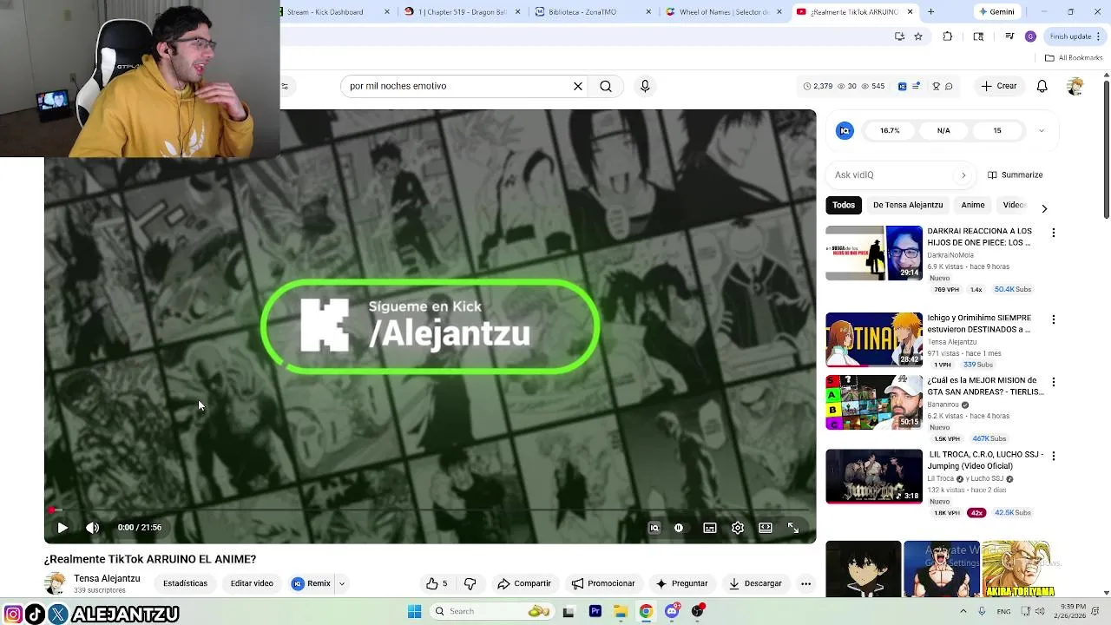The width and height of the screenshot is (1111, 625).
Task: Open more actions three dots
Action: 805,583
